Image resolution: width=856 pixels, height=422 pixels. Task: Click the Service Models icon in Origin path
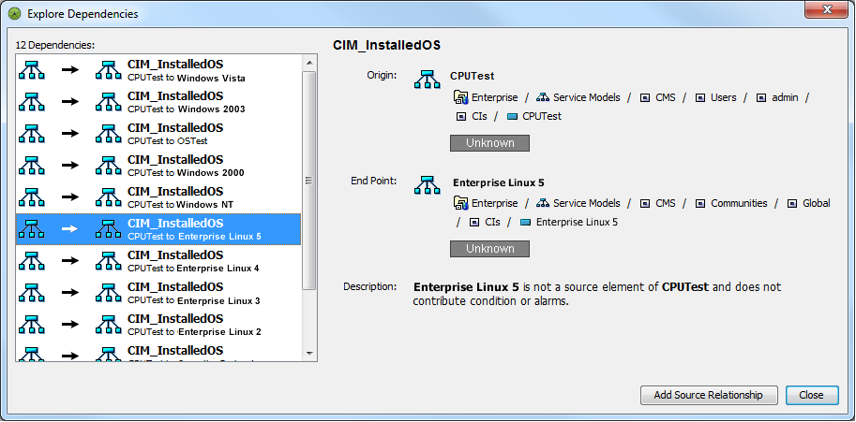pos(543,97)
